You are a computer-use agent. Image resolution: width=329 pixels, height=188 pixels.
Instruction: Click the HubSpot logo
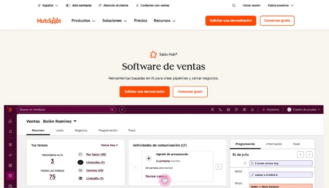pyautogui.click(x=49, y=21)
